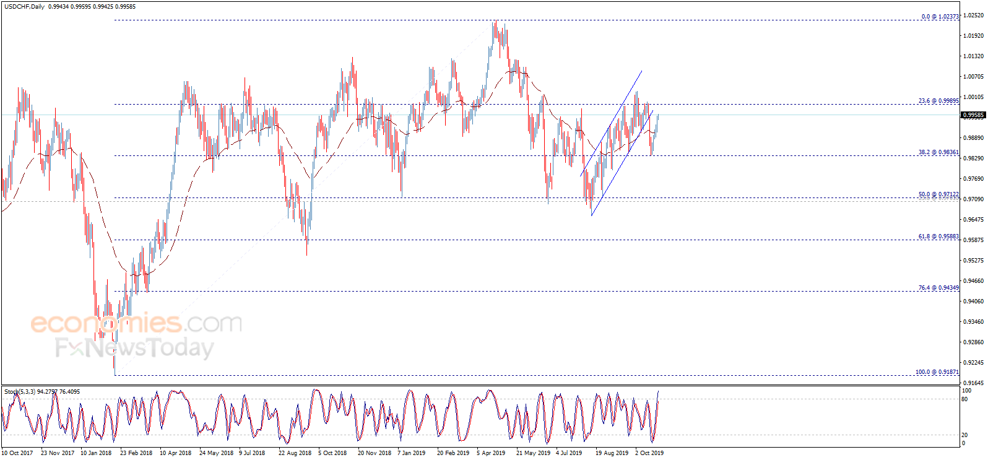Click the current price tag 0.99585
Screen dimensions: 988x460
tap(973, 115)
